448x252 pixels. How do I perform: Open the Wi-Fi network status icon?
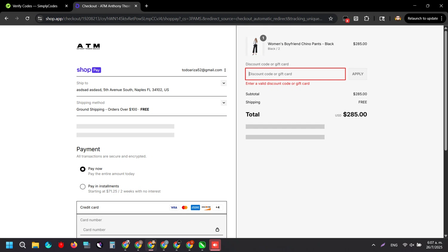pyautogui.click(x=405, y=245)
